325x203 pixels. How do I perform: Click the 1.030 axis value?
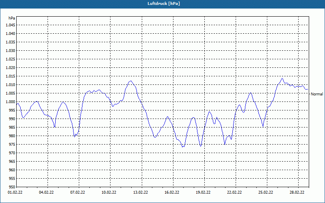click(11, 50)
